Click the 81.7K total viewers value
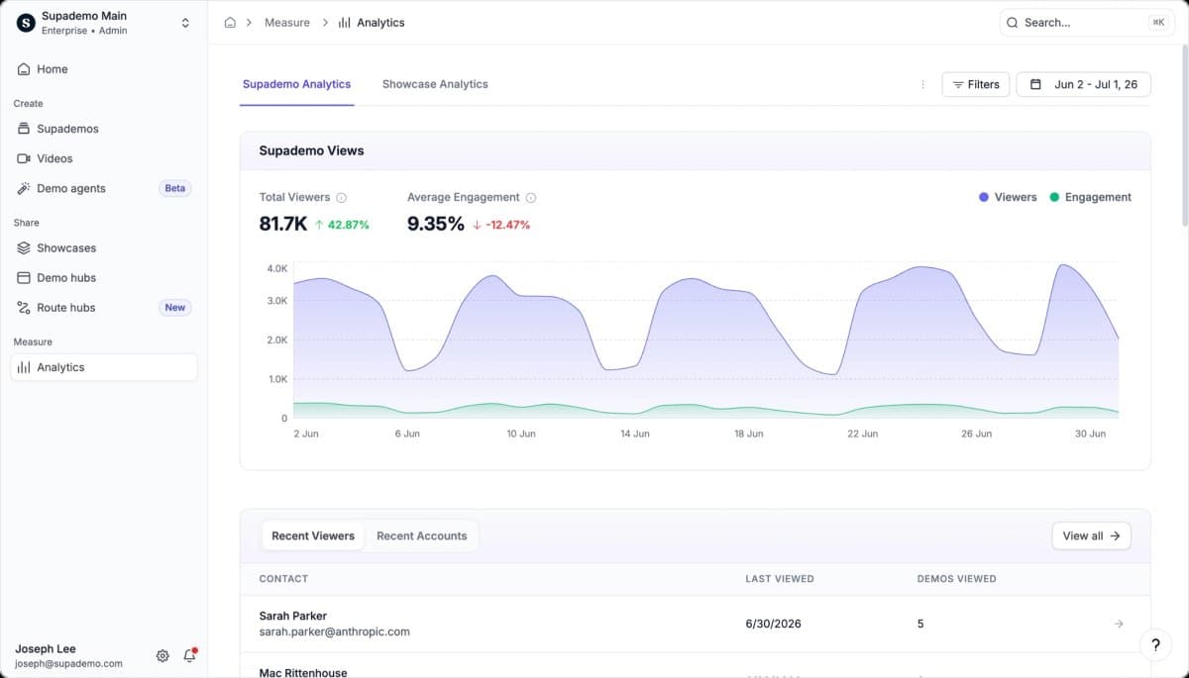Viewport: 1189px width, 678px height. pos(283,224)
